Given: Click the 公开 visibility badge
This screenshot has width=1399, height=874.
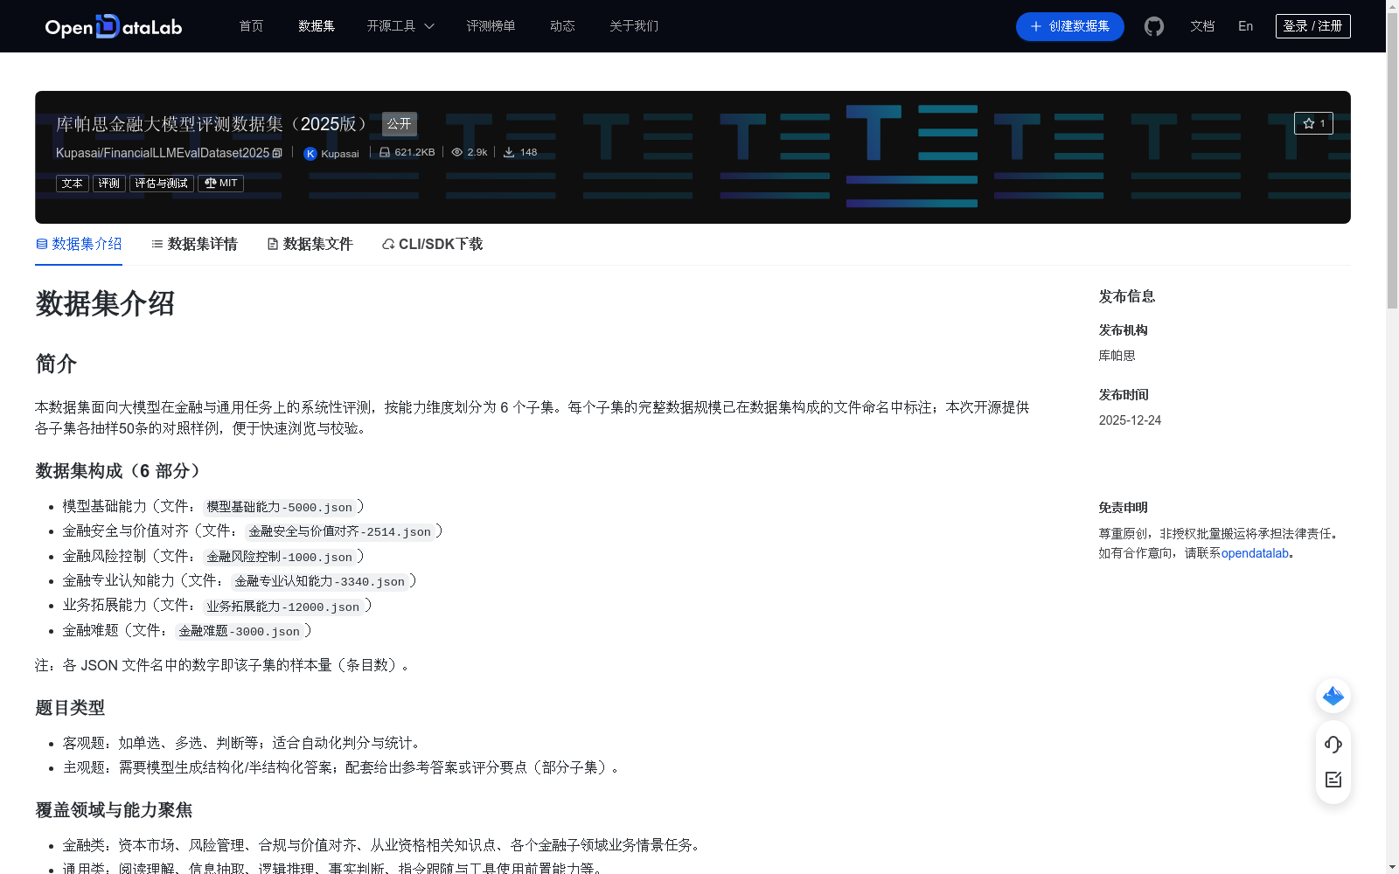Looking at the screenshot, I should 400,124.
